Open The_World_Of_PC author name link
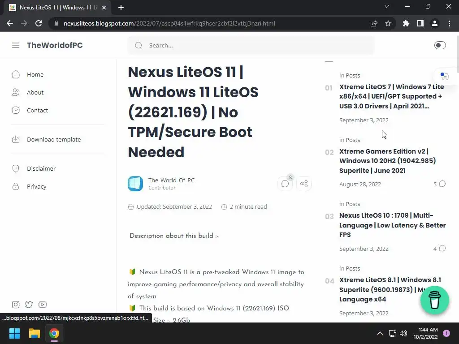The width and height of the screenshot is (459, 344). pos(171,180)
